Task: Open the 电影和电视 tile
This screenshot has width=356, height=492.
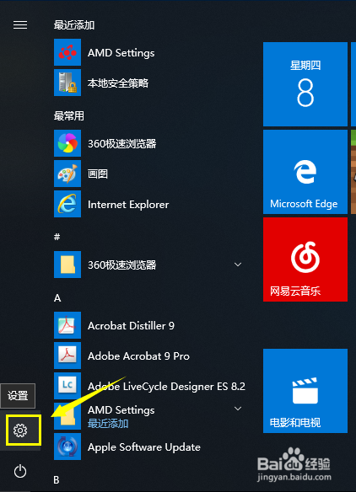Action: click(305, 391)
